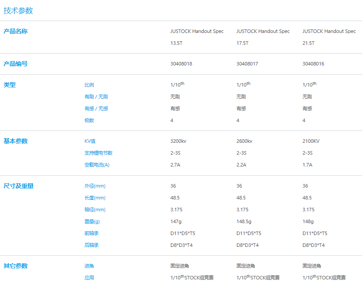Click the 空载电流(A) parameter label
The height and width of the screenshot is (286, 362).
[97, 165]
